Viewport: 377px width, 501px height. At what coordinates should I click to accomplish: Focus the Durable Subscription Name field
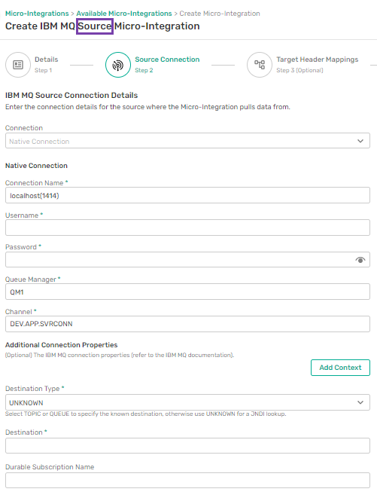tap(187, 480)
